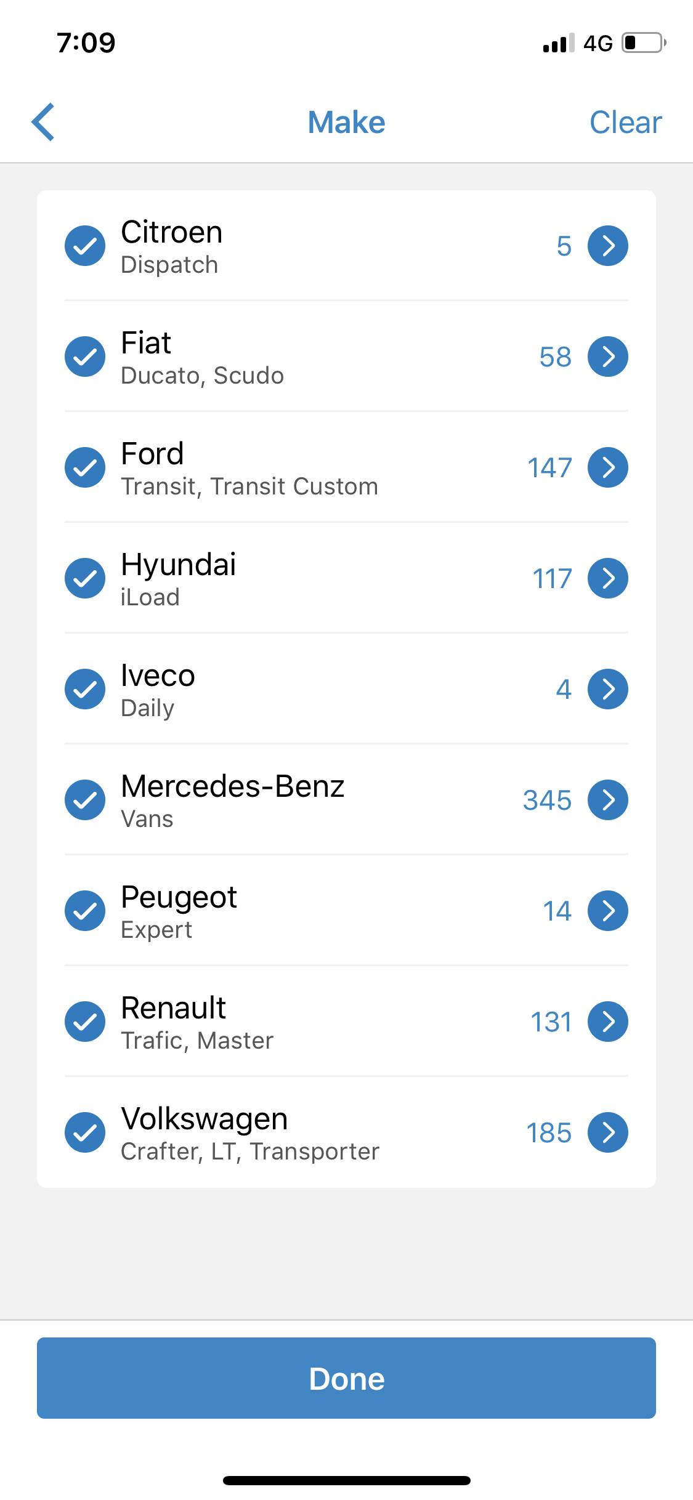Expand Volkswagen models arrow
The width and height of the screenshot is (693, 1500).
[607, 1132]
